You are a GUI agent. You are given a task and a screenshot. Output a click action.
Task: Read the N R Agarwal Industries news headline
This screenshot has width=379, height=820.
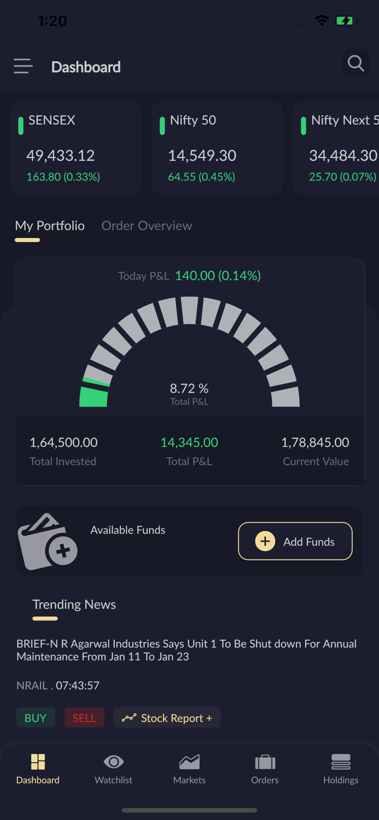(186, 650)
